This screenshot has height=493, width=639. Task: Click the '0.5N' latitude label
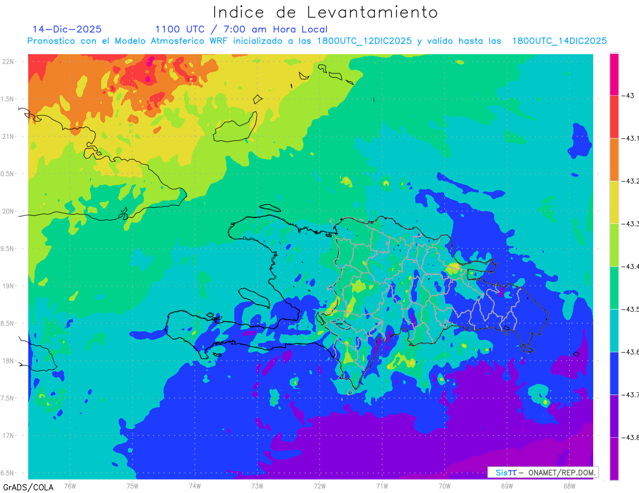tap(8, 174)
